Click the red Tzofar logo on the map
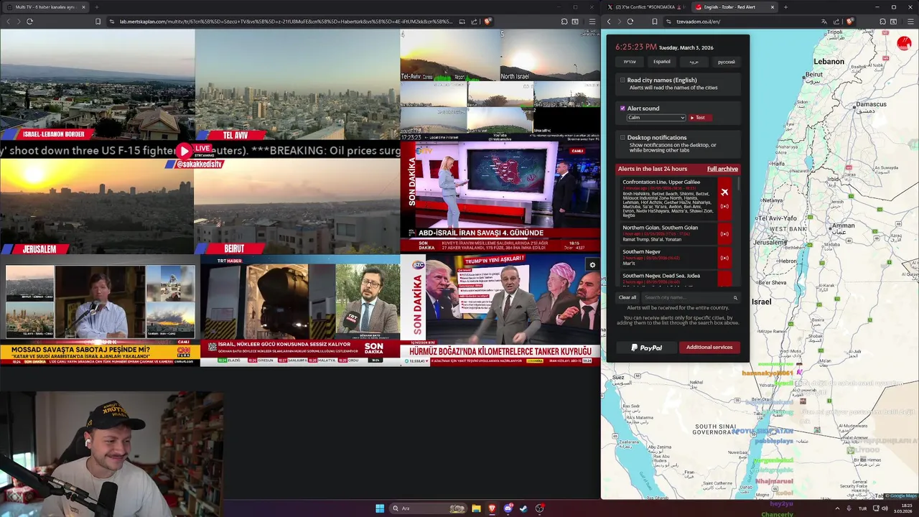The width and height of the screenshot is (919, 517). point(904,44)
